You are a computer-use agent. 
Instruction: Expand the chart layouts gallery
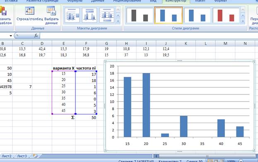(118, 21)
